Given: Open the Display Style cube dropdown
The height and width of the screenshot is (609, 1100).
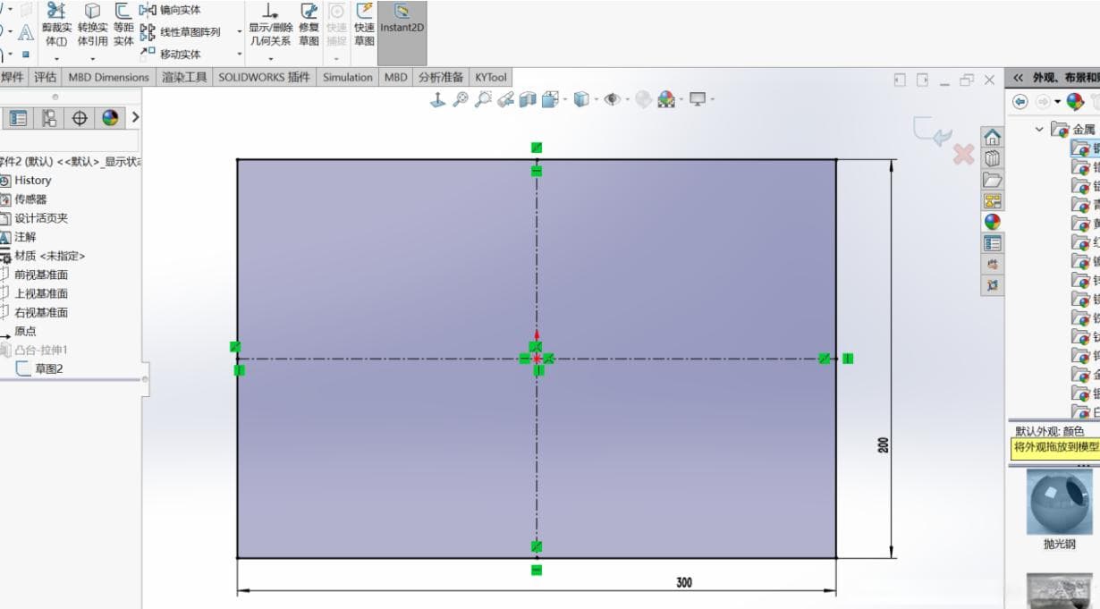Looking at the screenshot, I should click(584, 99).
